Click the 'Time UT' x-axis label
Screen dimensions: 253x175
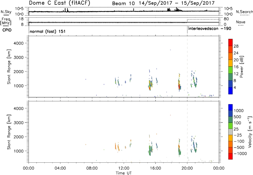[x=124, y=173]
